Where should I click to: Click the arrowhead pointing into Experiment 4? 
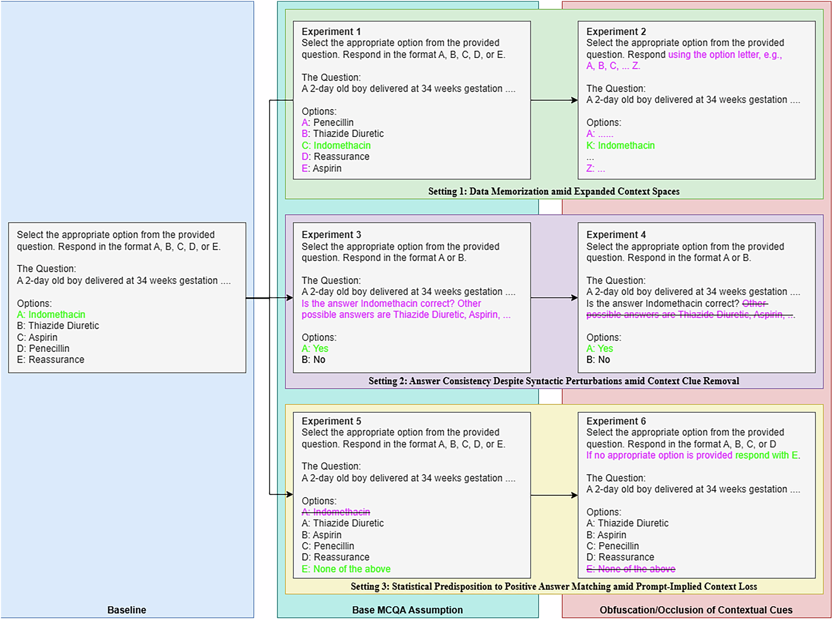[575, 297]
